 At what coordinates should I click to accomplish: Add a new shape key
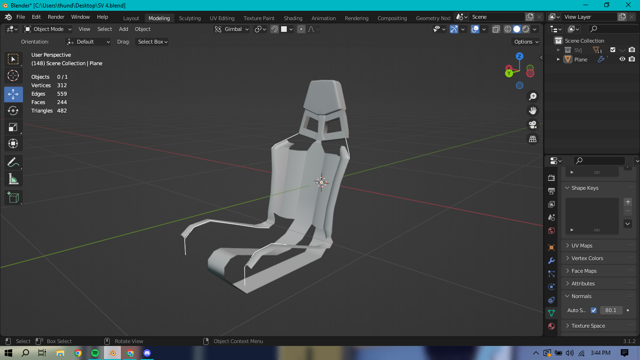(628, 202)
